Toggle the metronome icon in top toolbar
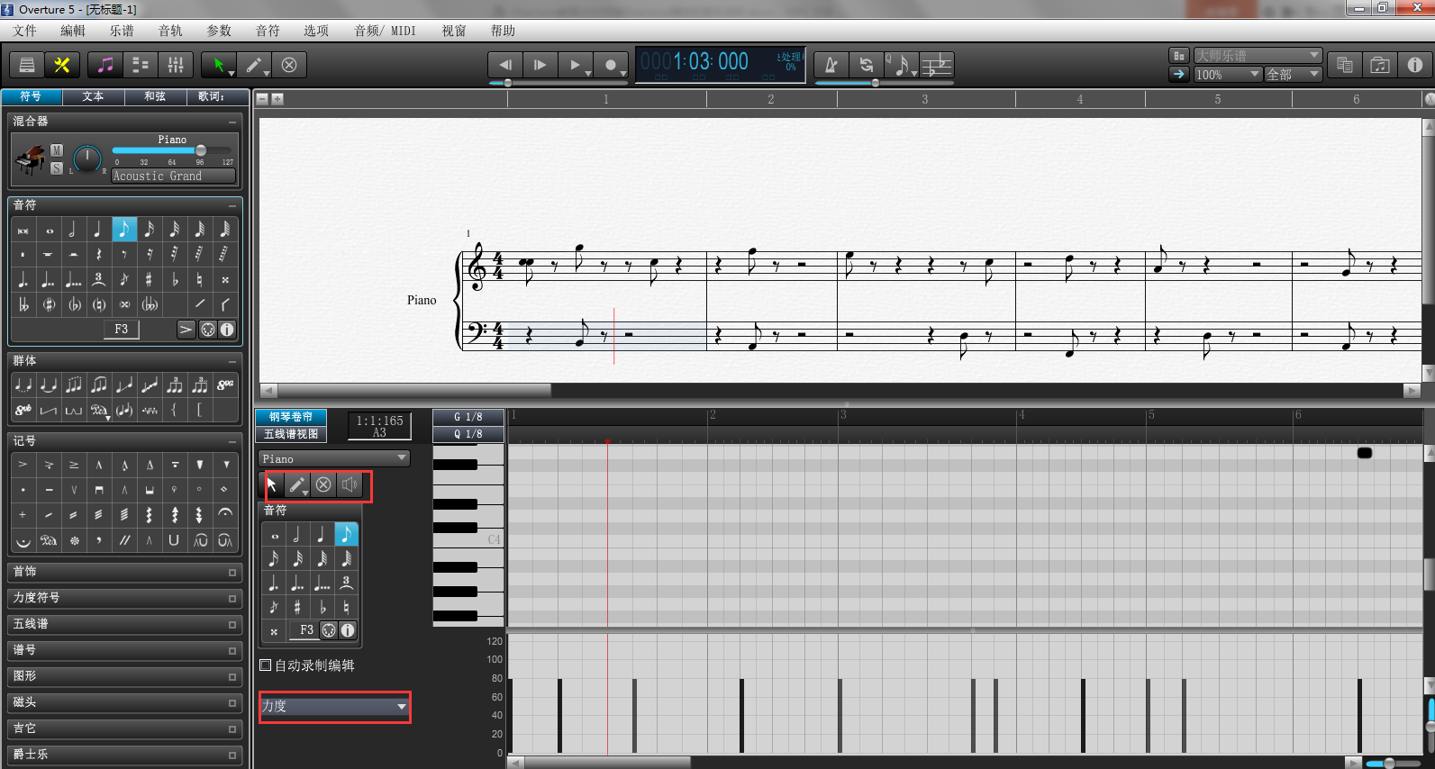 (x=831, y=65)
